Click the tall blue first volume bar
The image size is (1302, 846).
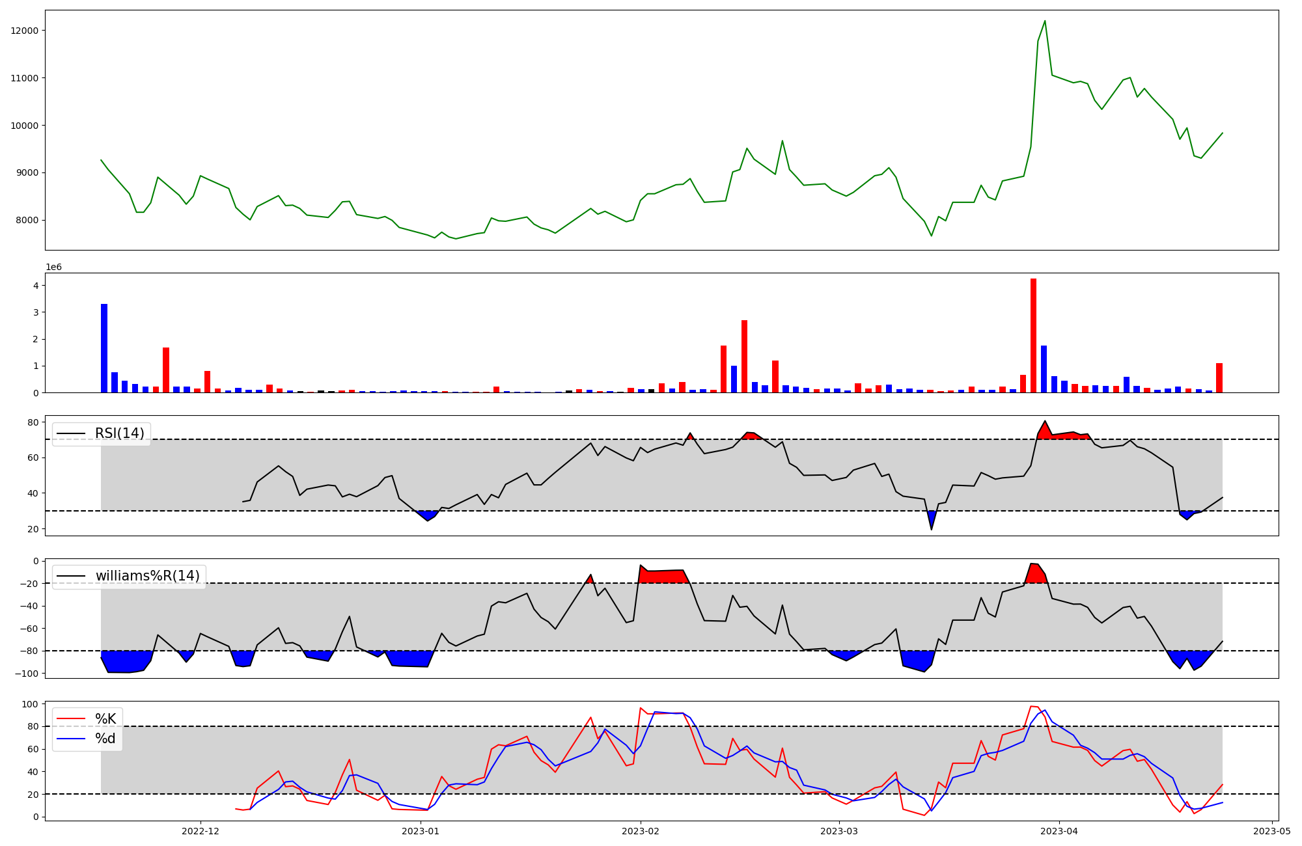tap(104, 348)
